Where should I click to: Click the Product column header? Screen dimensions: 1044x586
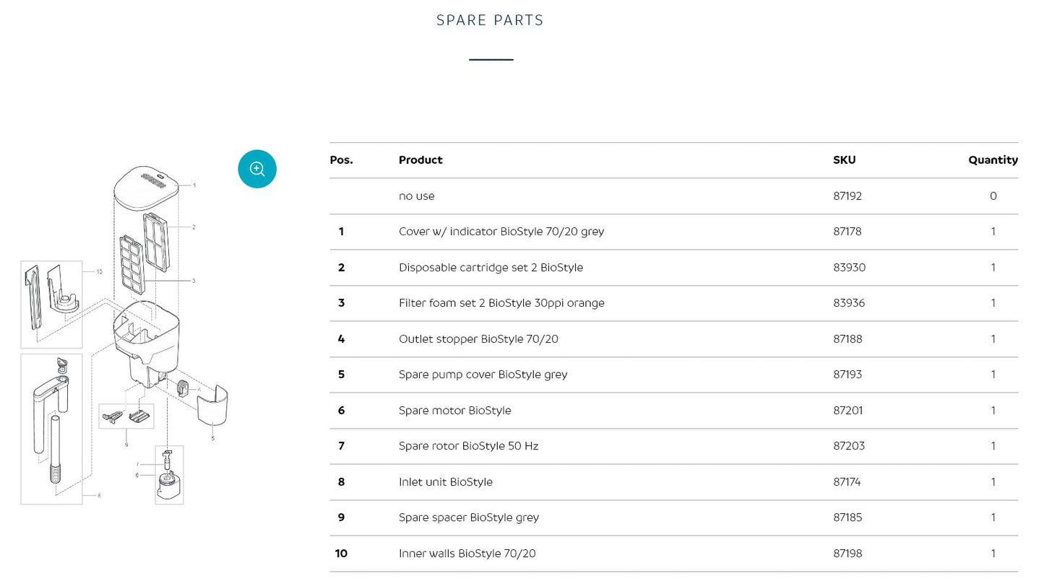click(x=420, y=160)
